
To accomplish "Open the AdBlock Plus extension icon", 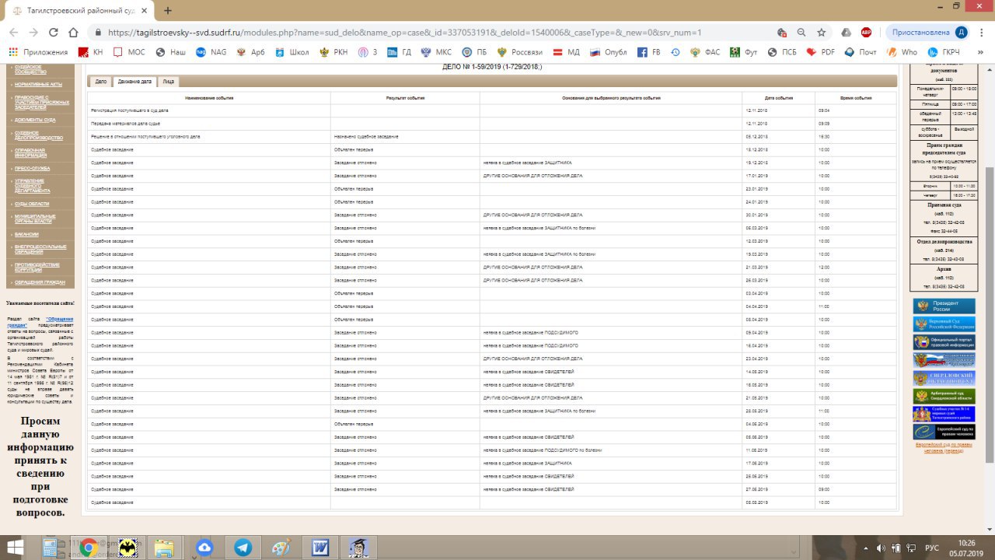I will tap(866, 33).
